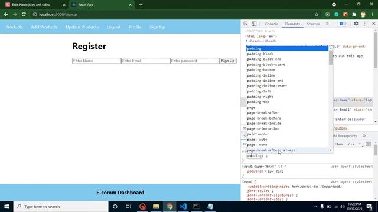This screenshot has width=378, height=212.
Task: Pick padding-top in the autocomplete list
Action: (287, 102)
